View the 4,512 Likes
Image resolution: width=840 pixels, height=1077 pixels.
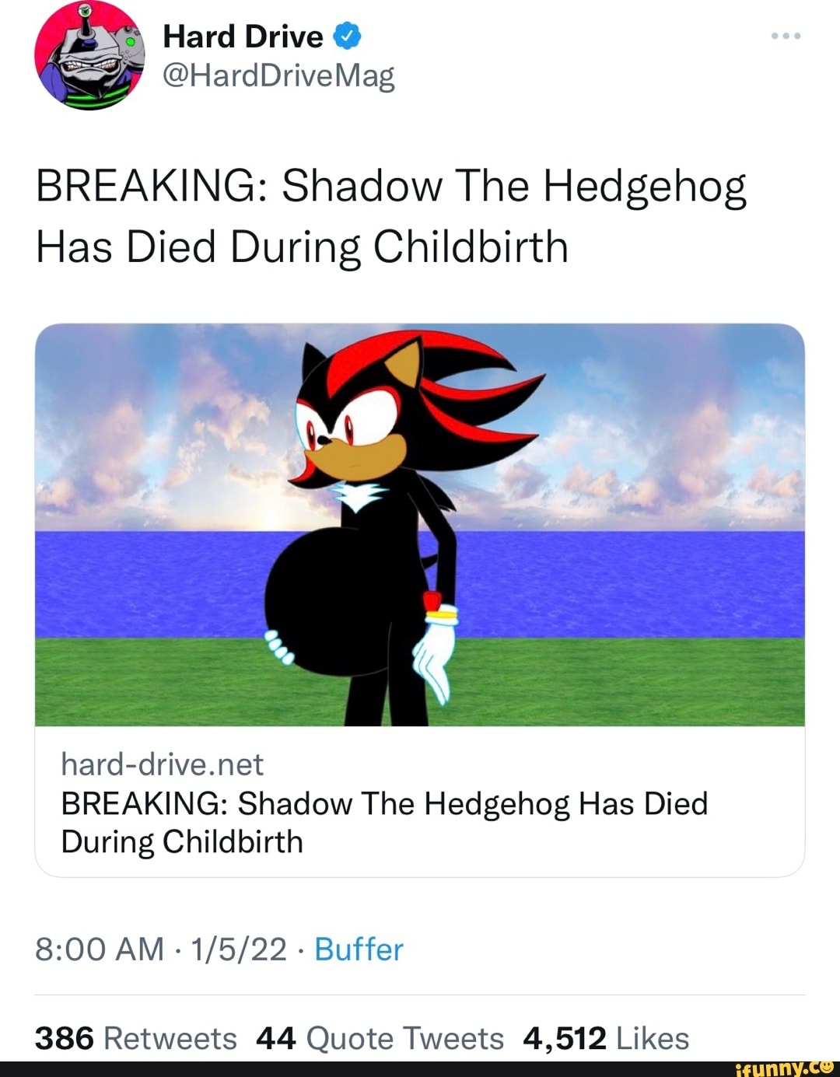click(x=604, y=1037)
